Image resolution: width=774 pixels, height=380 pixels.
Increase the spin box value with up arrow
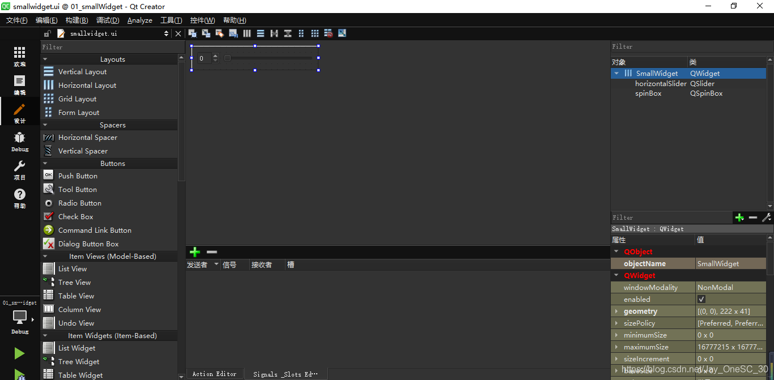pos(215,55)
